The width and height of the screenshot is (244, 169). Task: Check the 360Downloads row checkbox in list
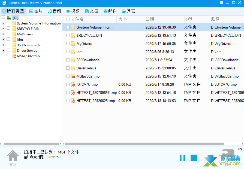pyautogui.click(x=68, y=60)
